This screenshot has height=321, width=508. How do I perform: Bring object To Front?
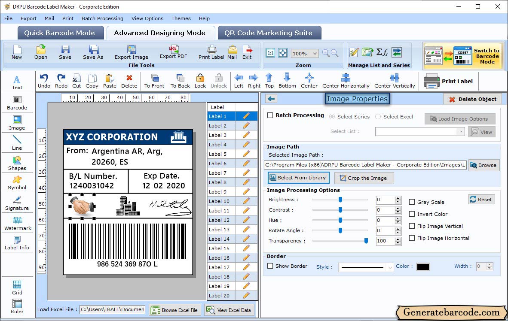(x=154, y=81)
